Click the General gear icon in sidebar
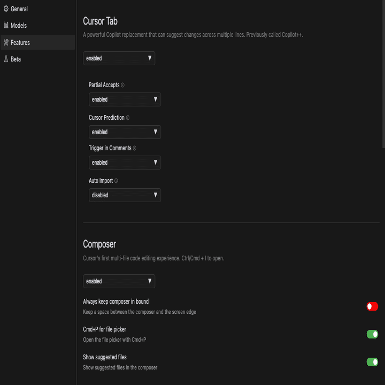The image size is (385, 385). pyautogui.click(x=6, y=9)
